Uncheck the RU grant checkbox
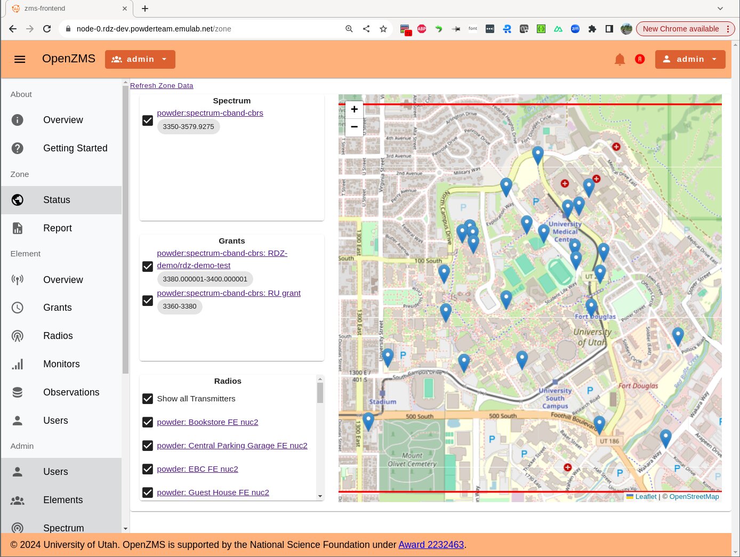The width and height of the screenshot is (740, 557). click(148, 301)
